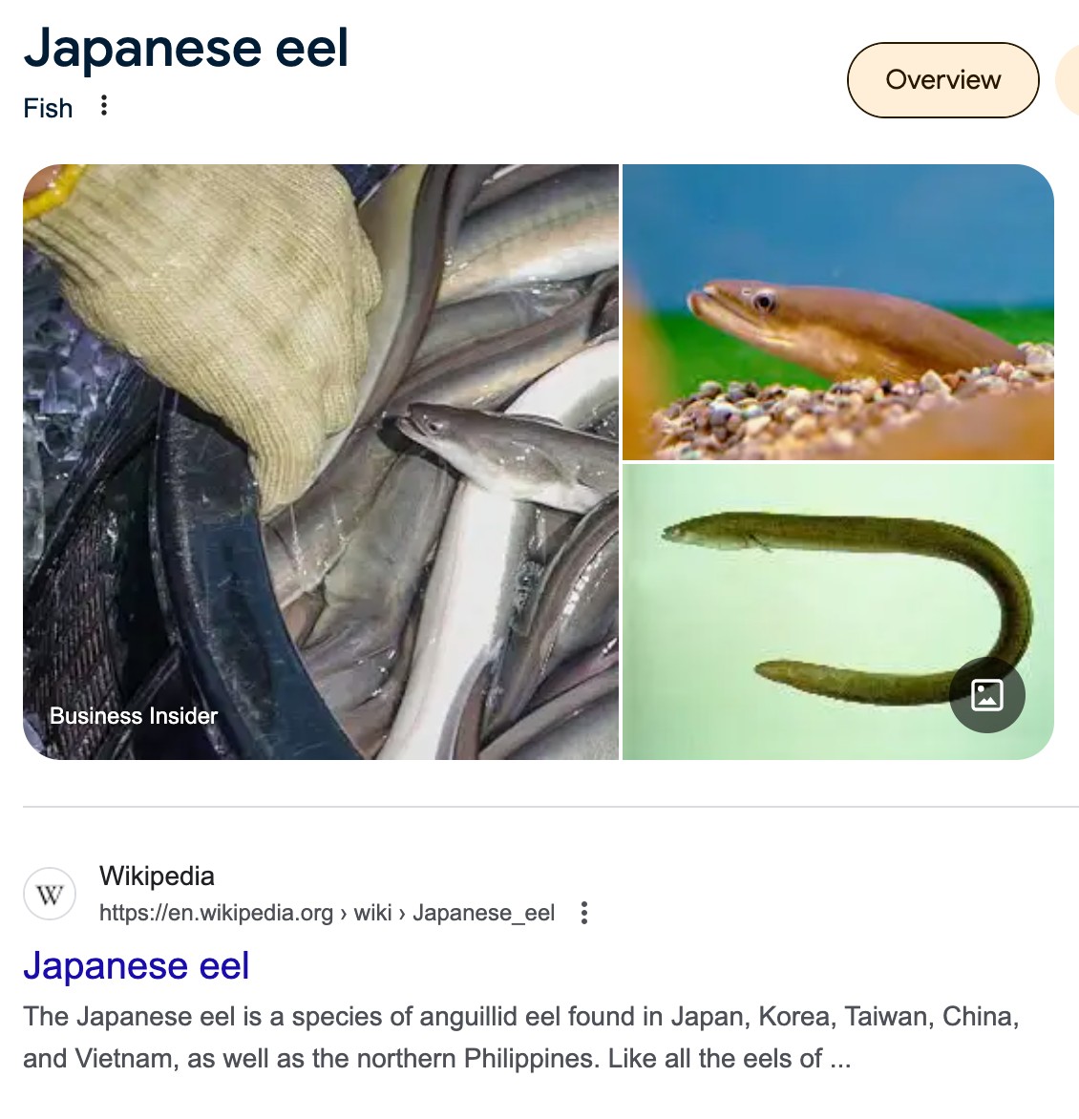
Task: Click the Fish subtitle label
Action: [48, 108]
